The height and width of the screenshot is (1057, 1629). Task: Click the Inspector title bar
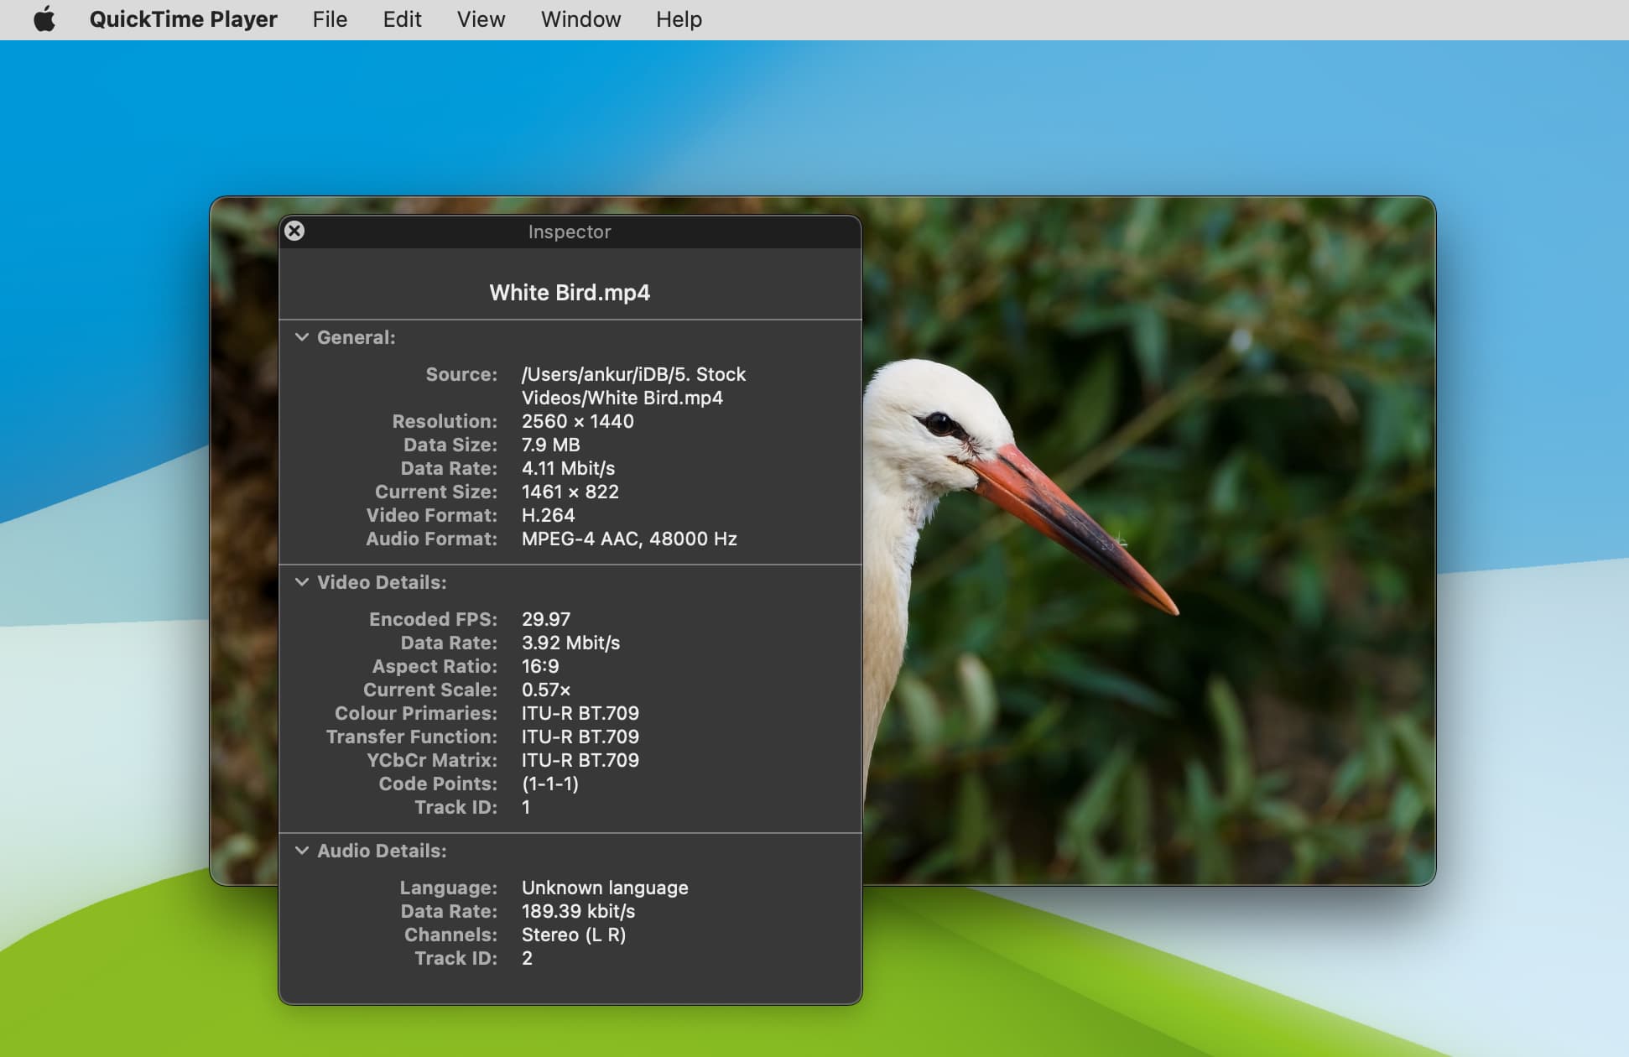coord(570,232)
